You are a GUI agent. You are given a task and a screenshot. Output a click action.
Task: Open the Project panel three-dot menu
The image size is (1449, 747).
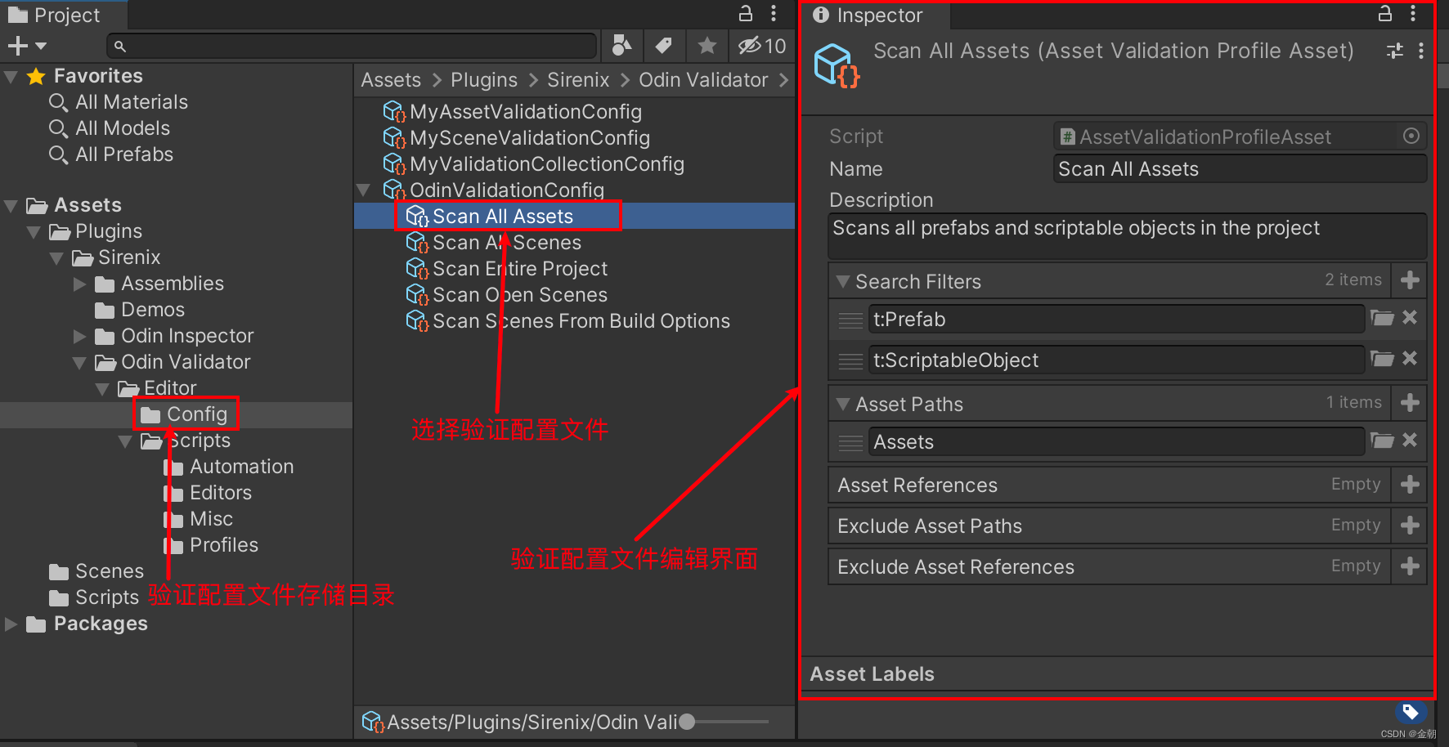(x=773, y=13)
